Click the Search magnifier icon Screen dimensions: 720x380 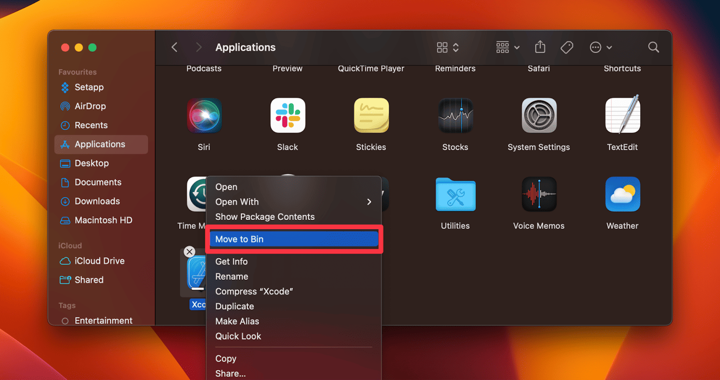pyautogui.click(x=653, y=47)
